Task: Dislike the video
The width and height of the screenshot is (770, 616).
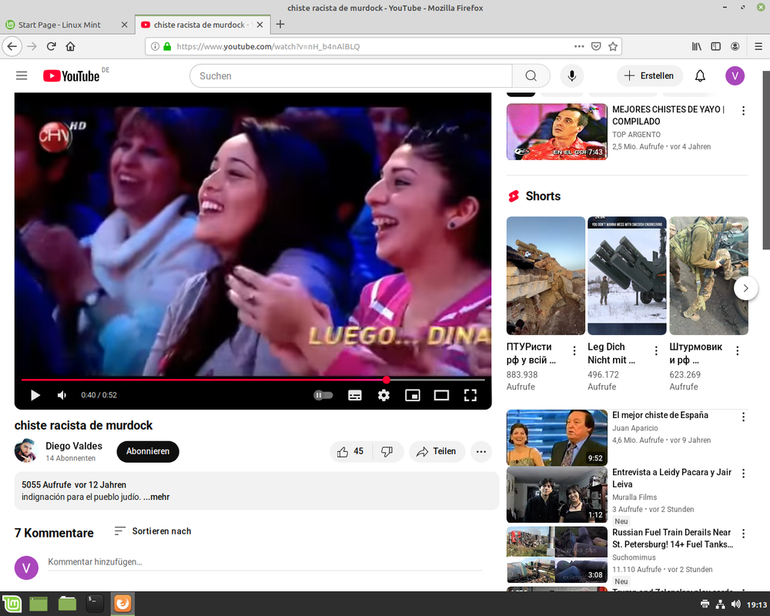Action: [387, 451]
